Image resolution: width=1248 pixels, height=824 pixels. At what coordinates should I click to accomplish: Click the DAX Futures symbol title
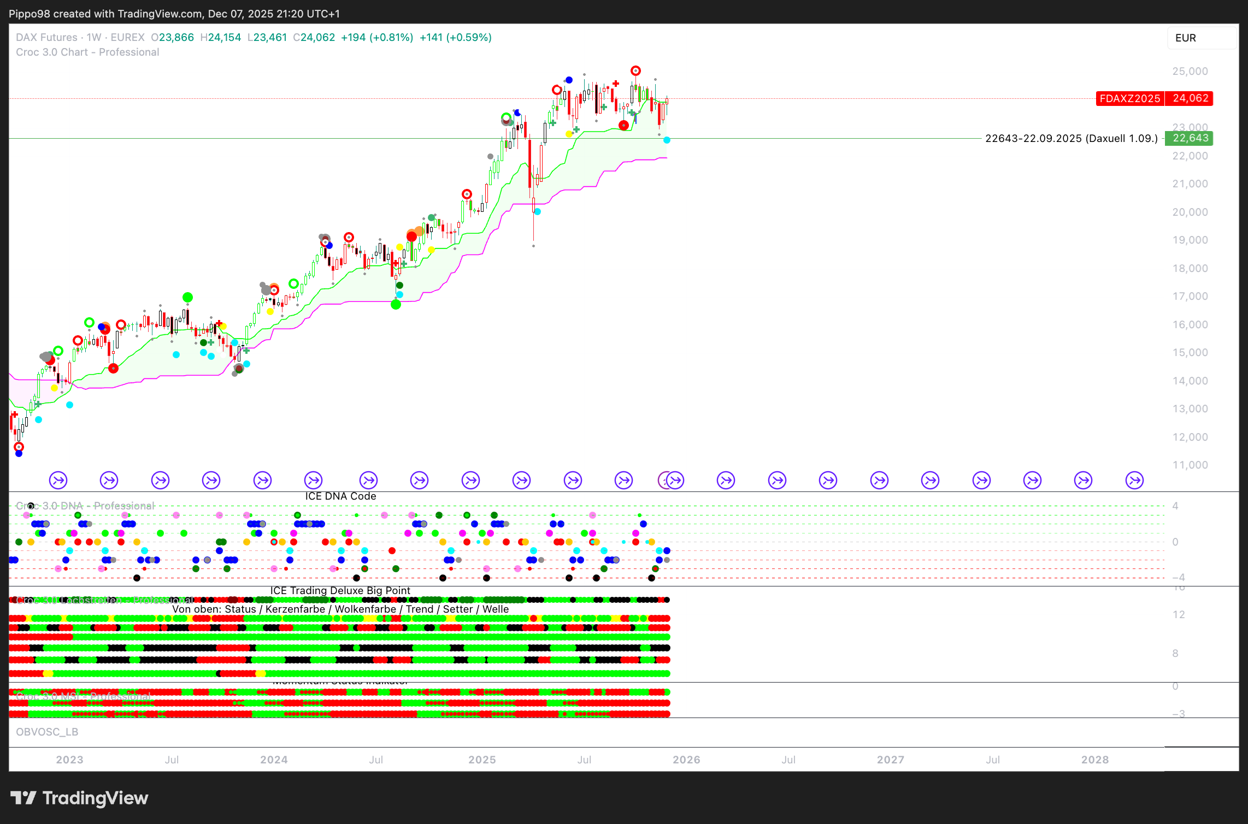(x=46, y=38)
